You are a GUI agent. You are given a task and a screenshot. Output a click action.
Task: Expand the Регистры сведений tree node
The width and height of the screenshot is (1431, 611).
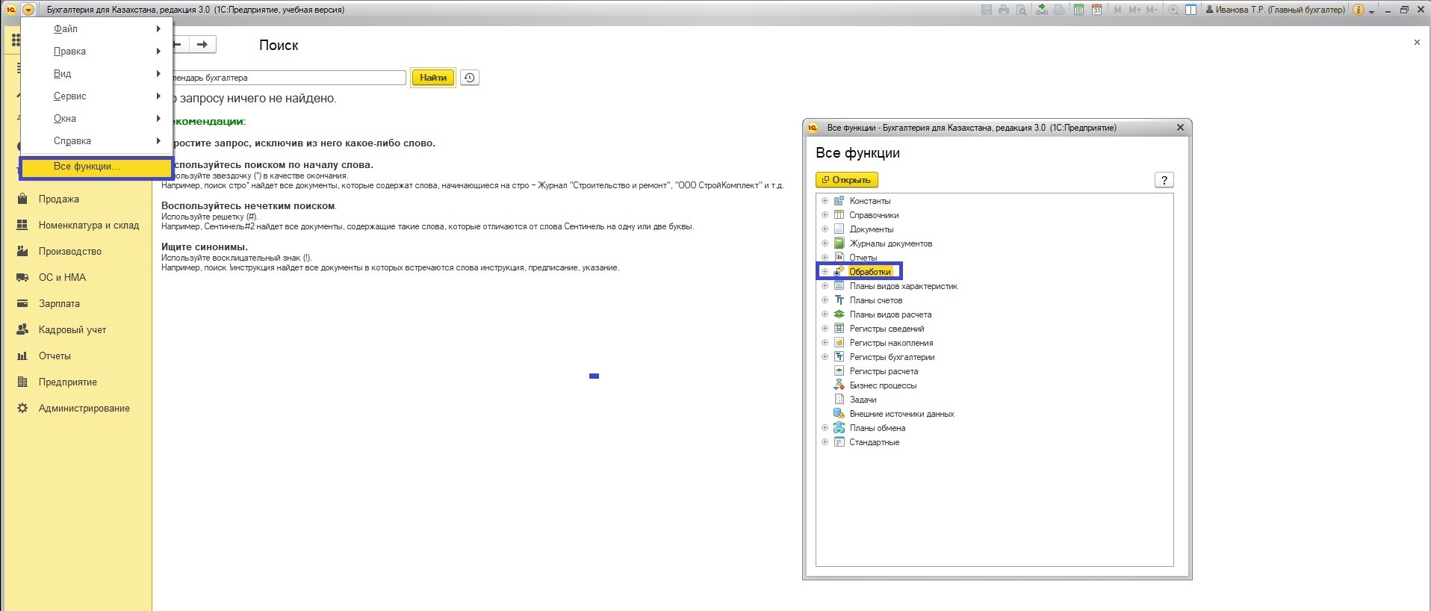click(825, 329)
